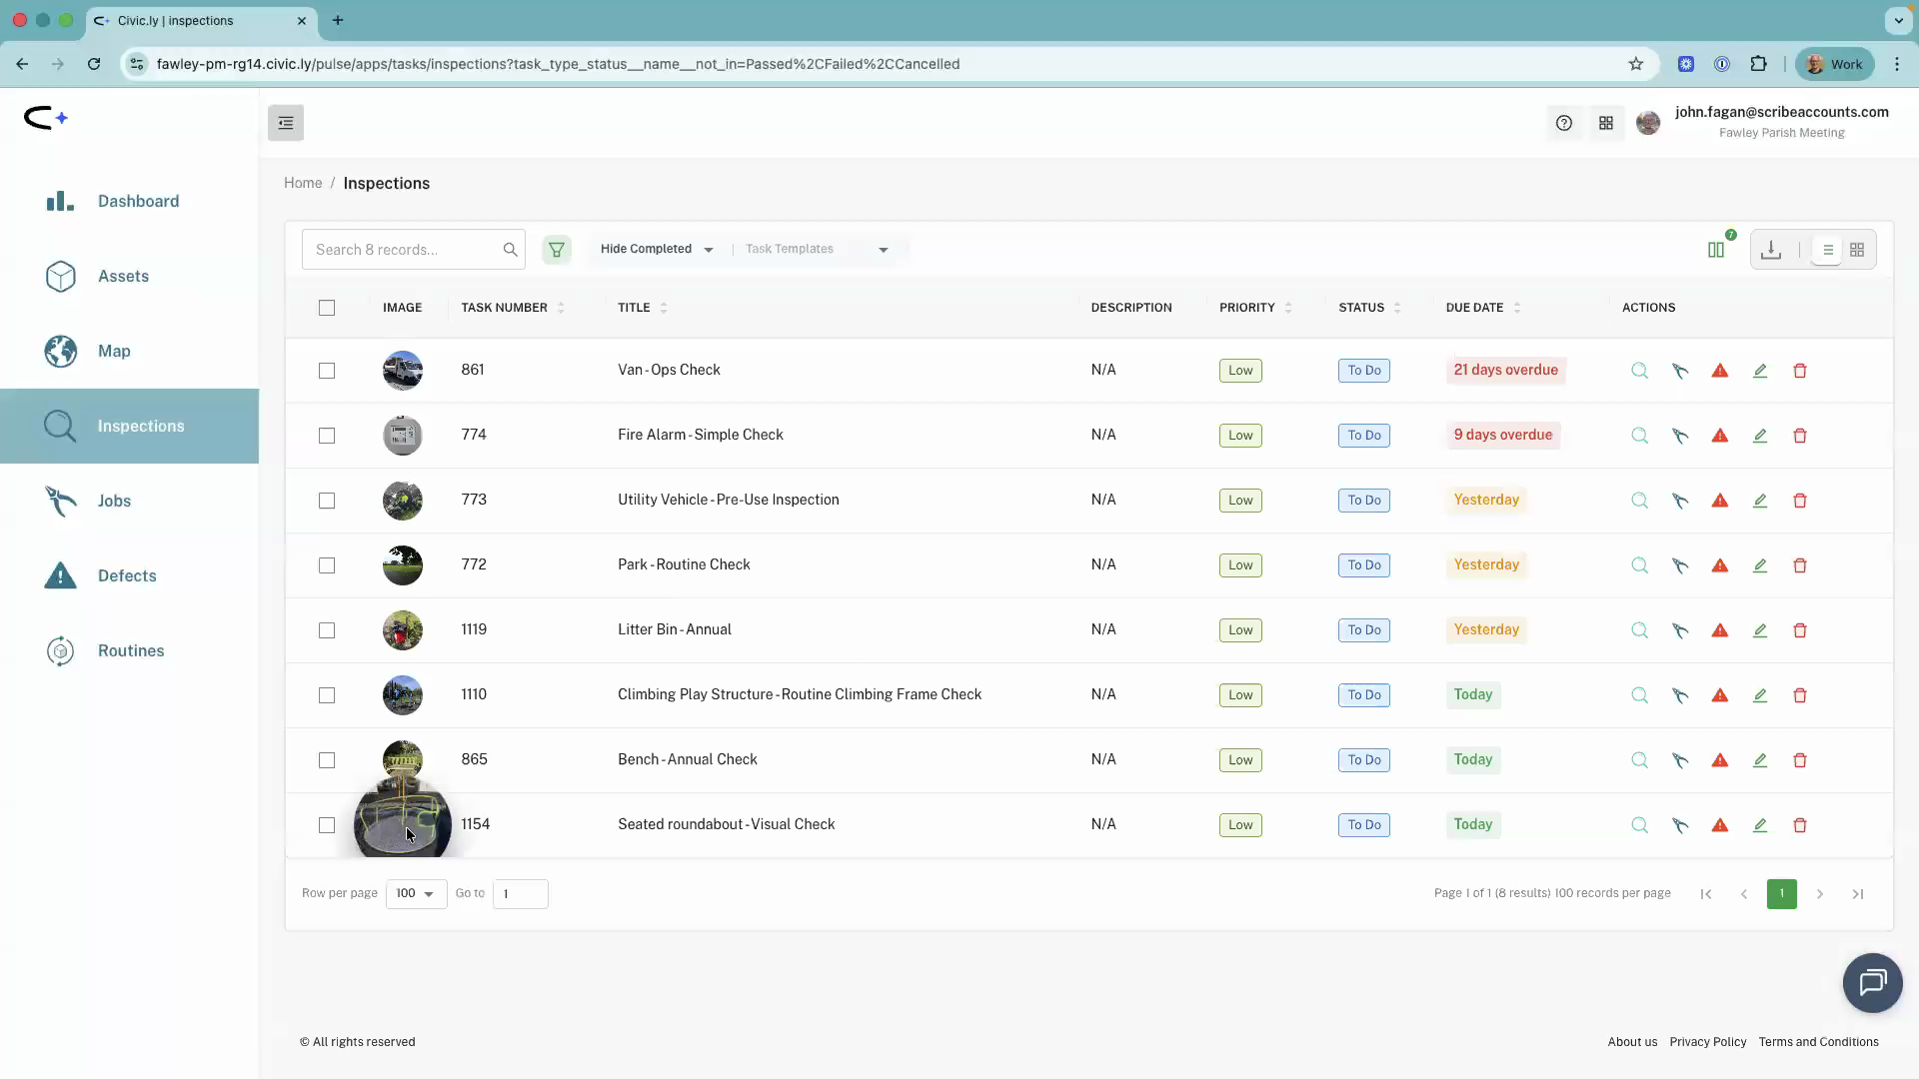Edit the Fire Alarm - Simple Check task
Viewport: 1919px width, 1079px height.
pyautogui.click(x=1760, y=436)
